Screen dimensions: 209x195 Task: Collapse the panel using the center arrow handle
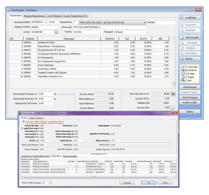click(x=98, y=154)
